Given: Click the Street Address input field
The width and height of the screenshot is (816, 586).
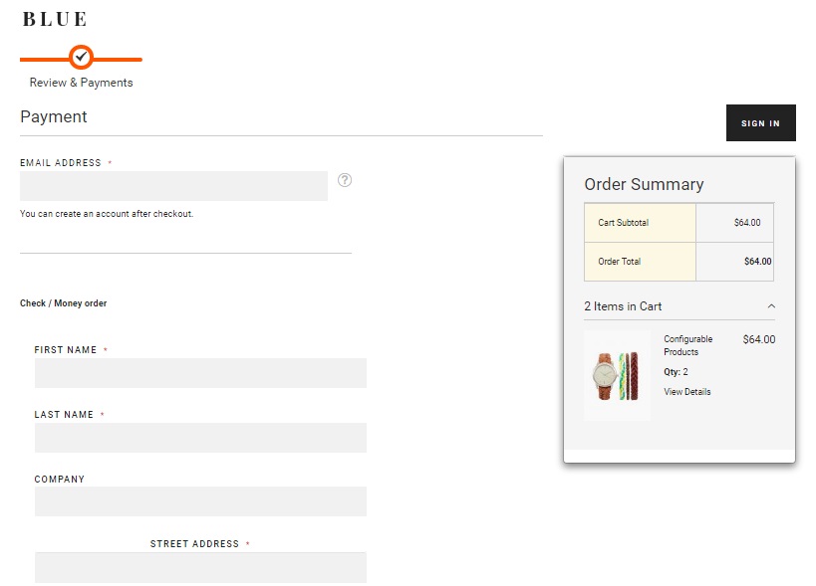Looking at the screenshot, I should 200,567.
